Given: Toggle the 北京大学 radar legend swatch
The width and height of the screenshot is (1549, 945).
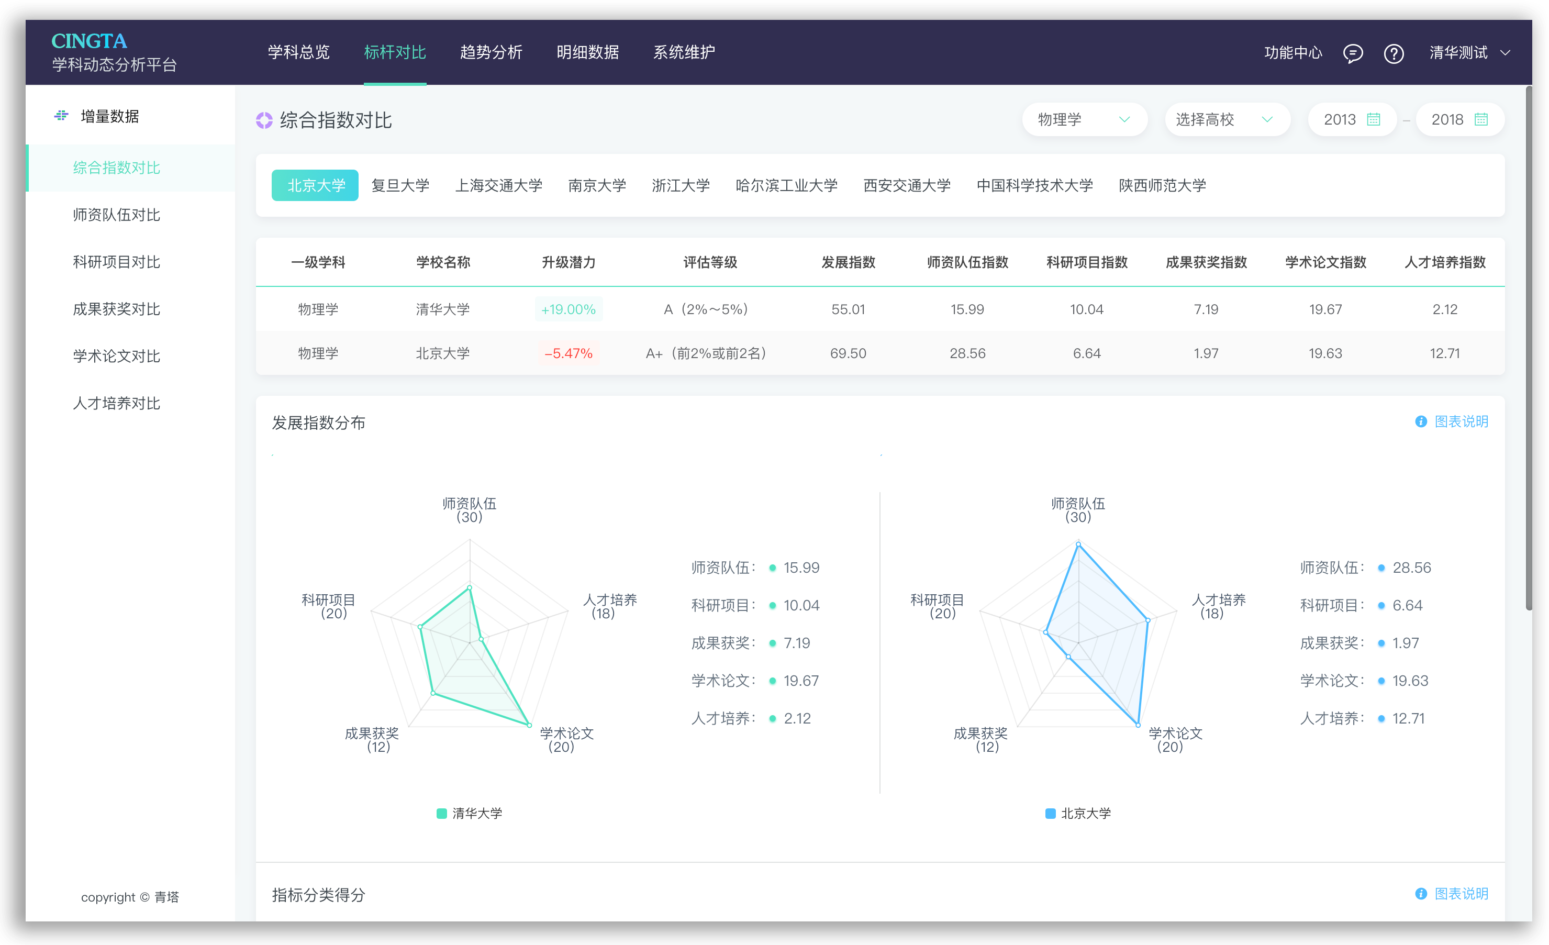Looking at the screenshot, I should [1050, 813].
